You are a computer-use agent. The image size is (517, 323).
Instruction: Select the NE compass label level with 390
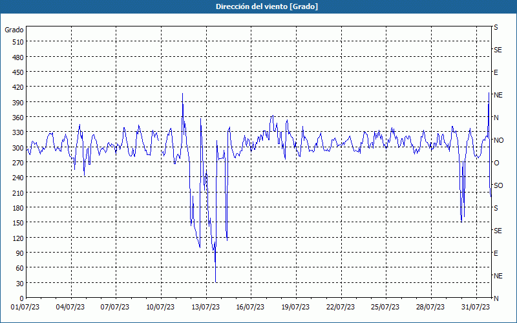tap(498, 95)
